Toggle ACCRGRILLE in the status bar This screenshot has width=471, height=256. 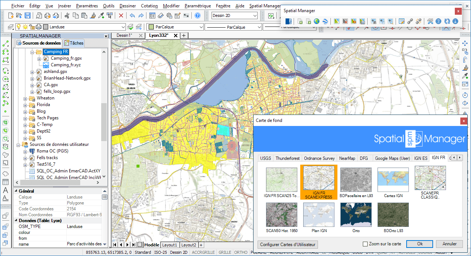[203, 252]
